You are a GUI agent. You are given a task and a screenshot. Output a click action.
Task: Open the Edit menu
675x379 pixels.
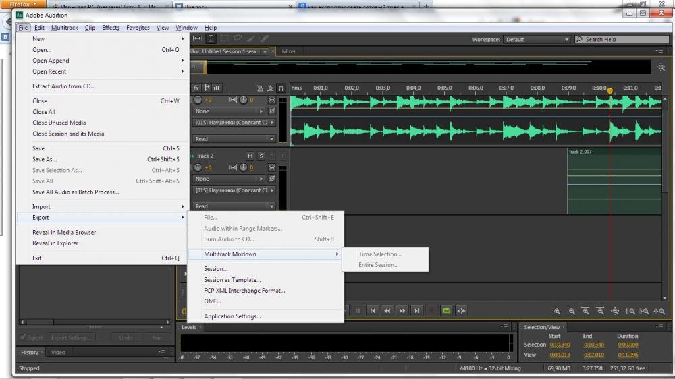coord(39,28)
